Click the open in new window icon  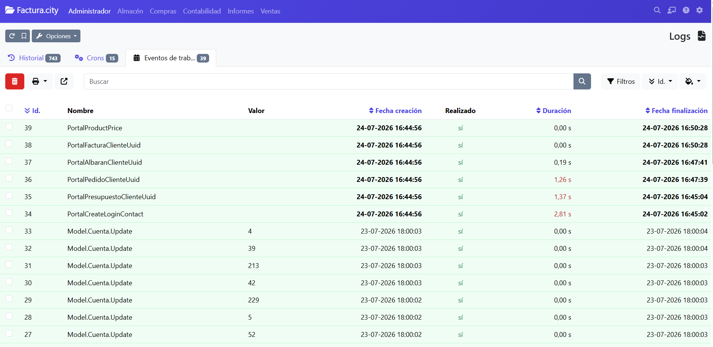tap(64, 81)
